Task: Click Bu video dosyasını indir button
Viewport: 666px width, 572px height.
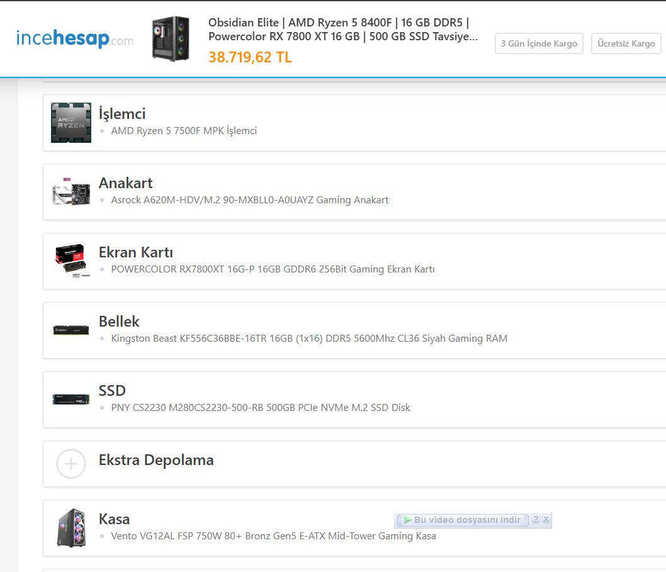Action: click(x=463, y=520)
